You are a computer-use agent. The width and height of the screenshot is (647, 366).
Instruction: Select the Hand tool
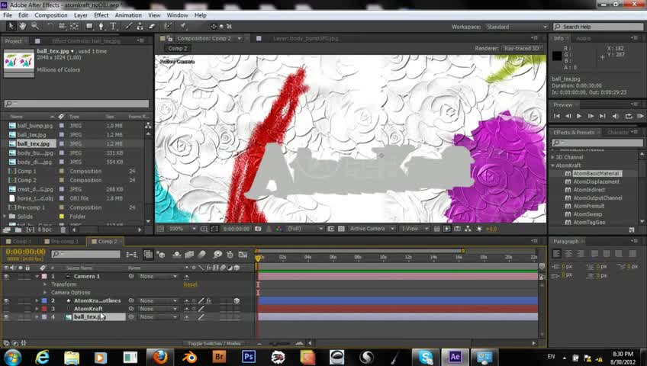(23, 26)
